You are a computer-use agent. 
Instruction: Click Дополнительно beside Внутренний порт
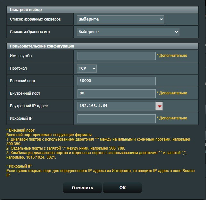172,93
